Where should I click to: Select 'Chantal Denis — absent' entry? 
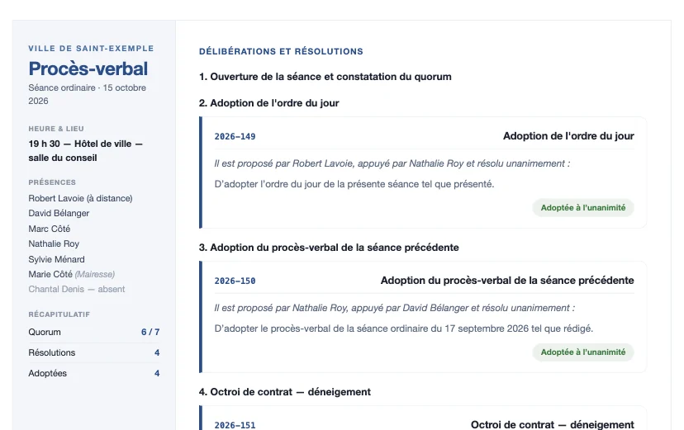click(77, 290)
